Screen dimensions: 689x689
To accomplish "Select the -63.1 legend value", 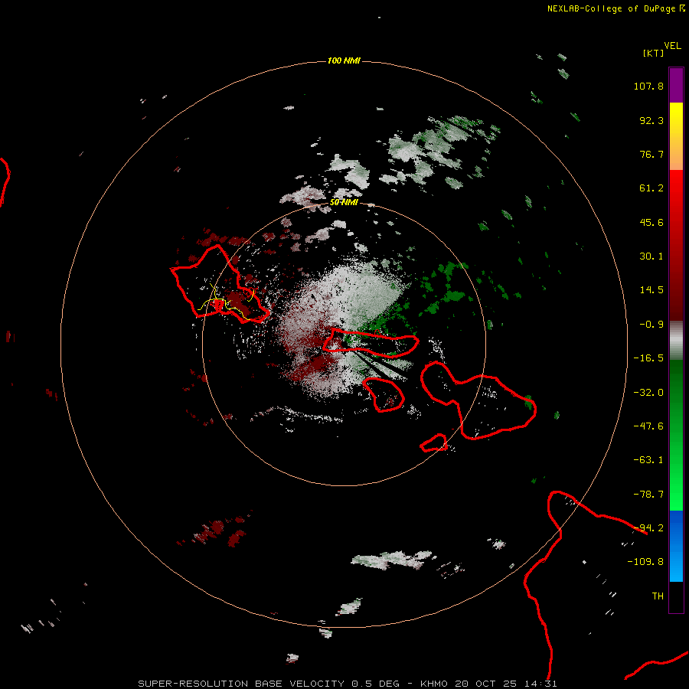I will (x=648, y=460).
